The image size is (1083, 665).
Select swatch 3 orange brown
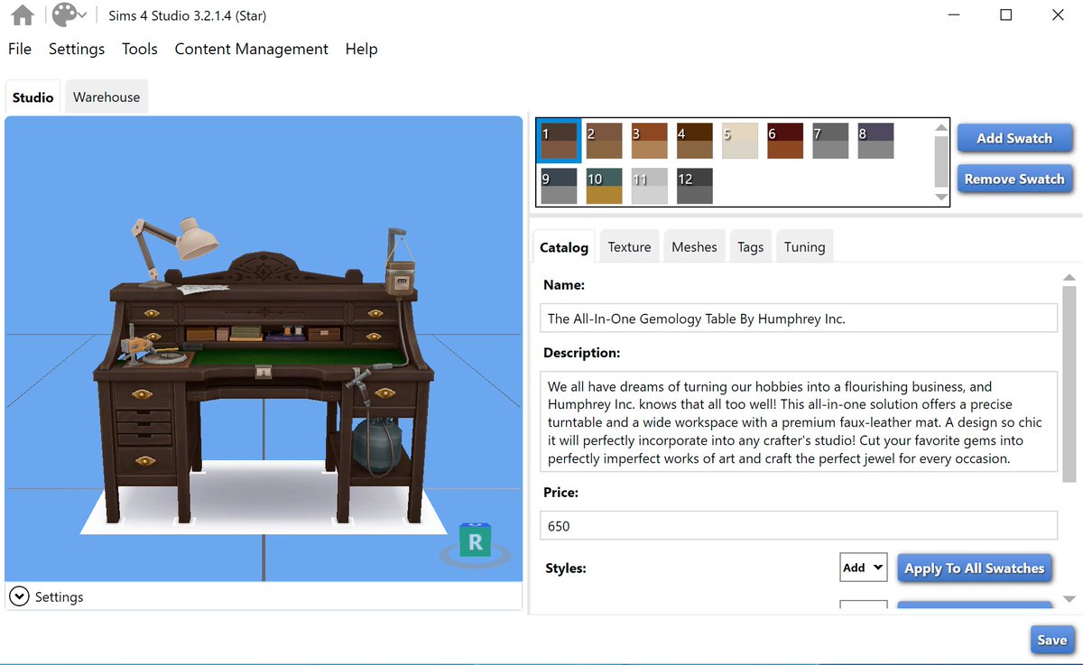(x=650, y=141)
